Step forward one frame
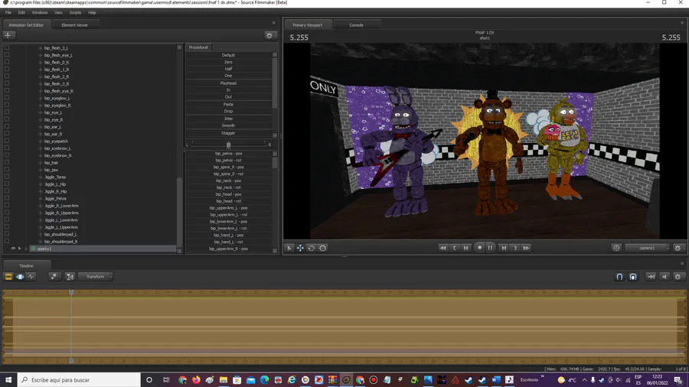Image resolution: width=689 pixels, height=387 pixels. (x=504, y=248)
